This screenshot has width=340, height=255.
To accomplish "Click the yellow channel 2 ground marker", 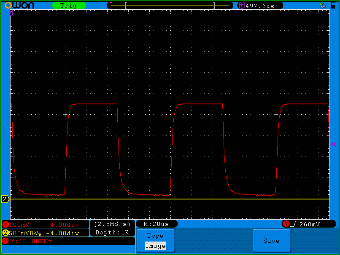I will point(5,199).
